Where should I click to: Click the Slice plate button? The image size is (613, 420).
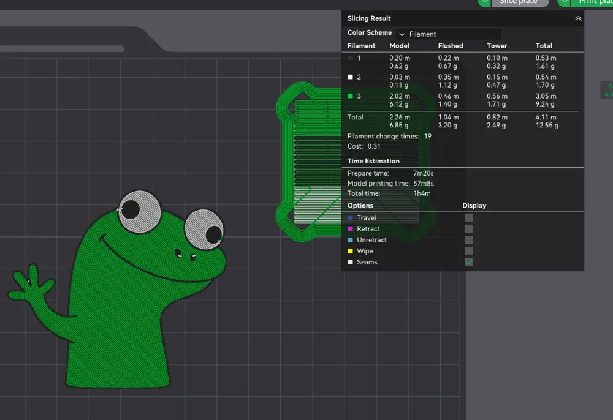click(520, 2)
